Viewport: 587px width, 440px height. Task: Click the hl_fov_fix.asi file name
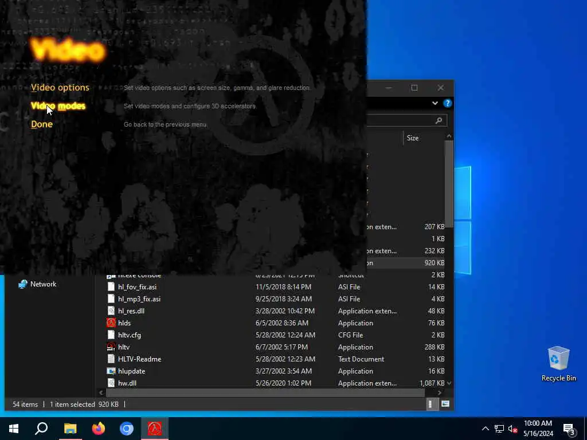(137, 287)
